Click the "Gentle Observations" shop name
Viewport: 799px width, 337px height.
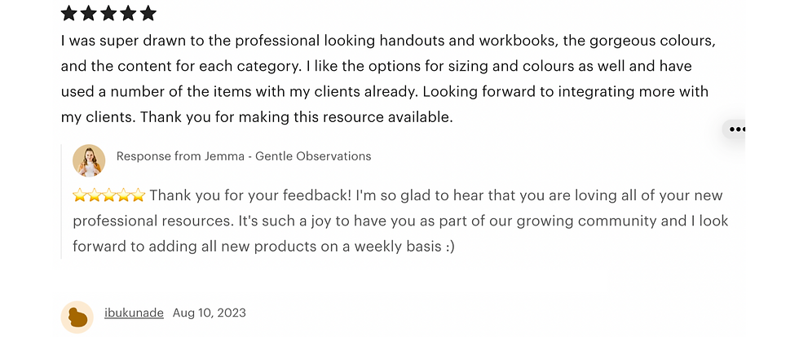click(x=313, y=156)
